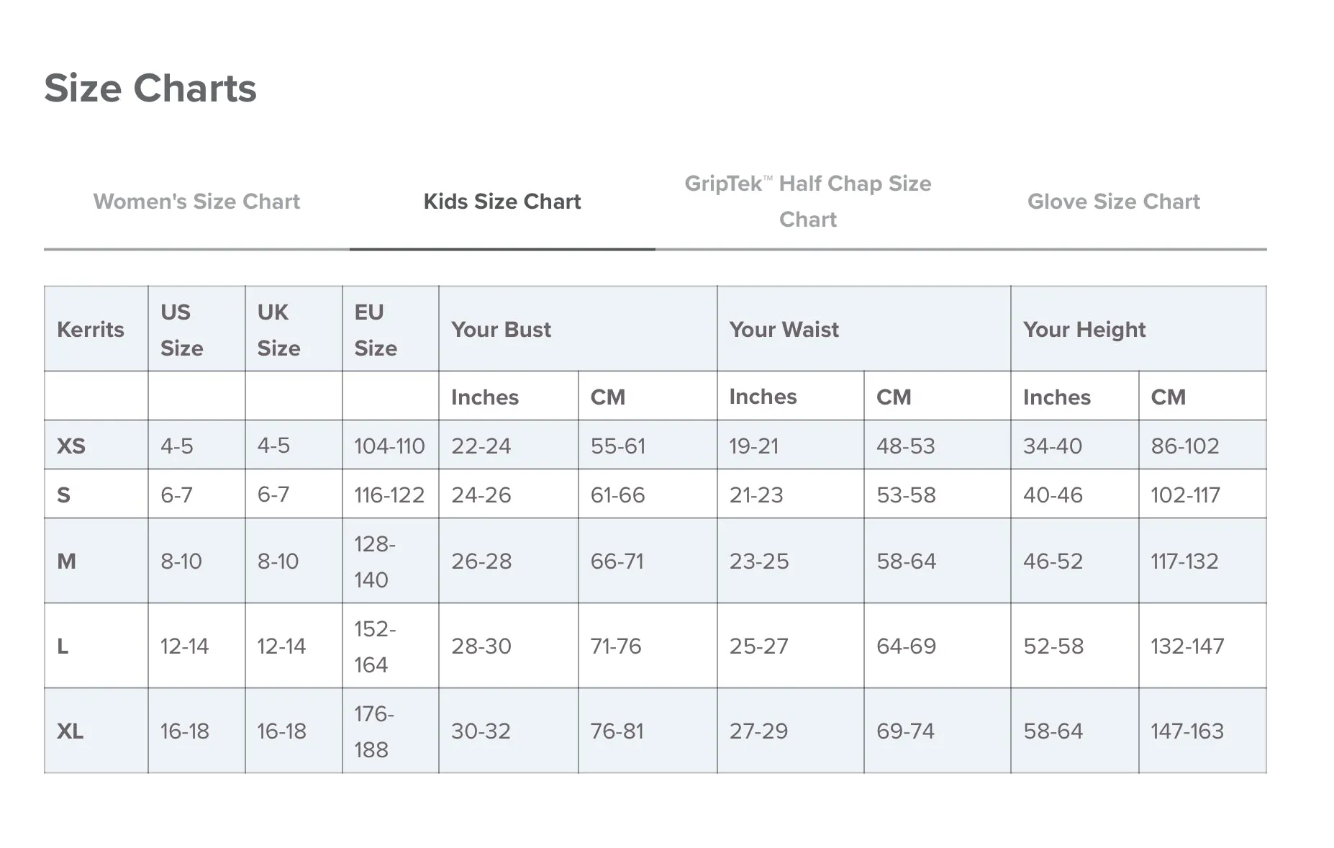Click the 147-163 height CM cell

pyautogui.click(x=1202, y=731)
